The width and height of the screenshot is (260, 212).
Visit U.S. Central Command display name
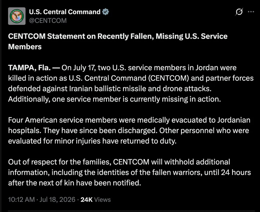click(65, 12)
